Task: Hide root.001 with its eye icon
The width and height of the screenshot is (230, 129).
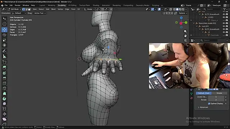Action: [x=224, y=26]
